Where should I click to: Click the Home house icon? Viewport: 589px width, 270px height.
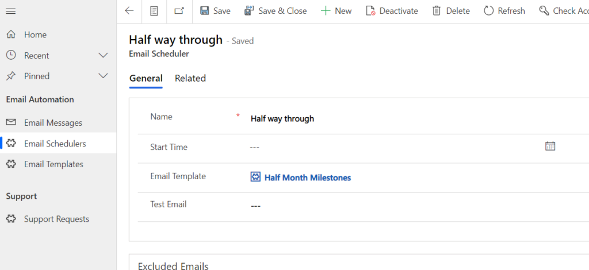(12, 34)
